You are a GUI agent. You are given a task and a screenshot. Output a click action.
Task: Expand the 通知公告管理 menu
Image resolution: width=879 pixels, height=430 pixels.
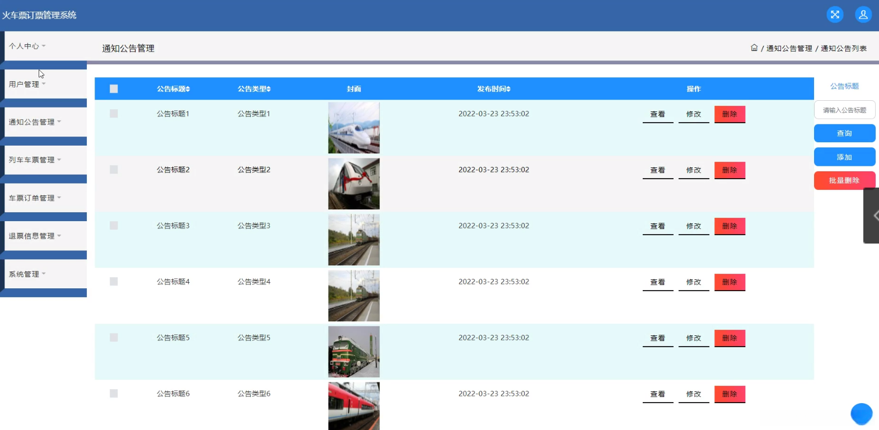pos(45,122)
